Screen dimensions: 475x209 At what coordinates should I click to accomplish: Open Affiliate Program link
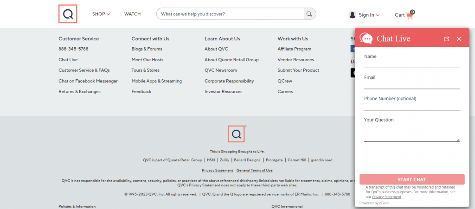pyautogui.click(x=294, y=49)
